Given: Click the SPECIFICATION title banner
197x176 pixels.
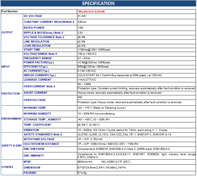Looking at the screenshot, I should 98,4.
